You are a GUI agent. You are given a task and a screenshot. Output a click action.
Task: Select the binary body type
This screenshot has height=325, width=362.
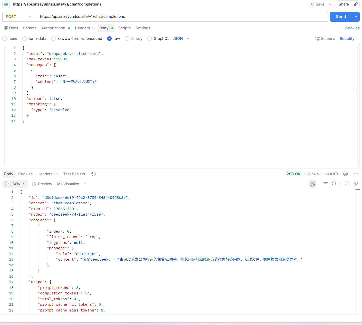click(x=127, y=39)
